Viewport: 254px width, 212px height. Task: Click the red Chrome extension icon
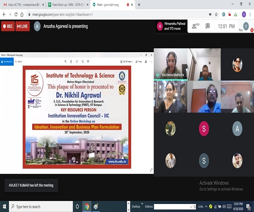229,14
